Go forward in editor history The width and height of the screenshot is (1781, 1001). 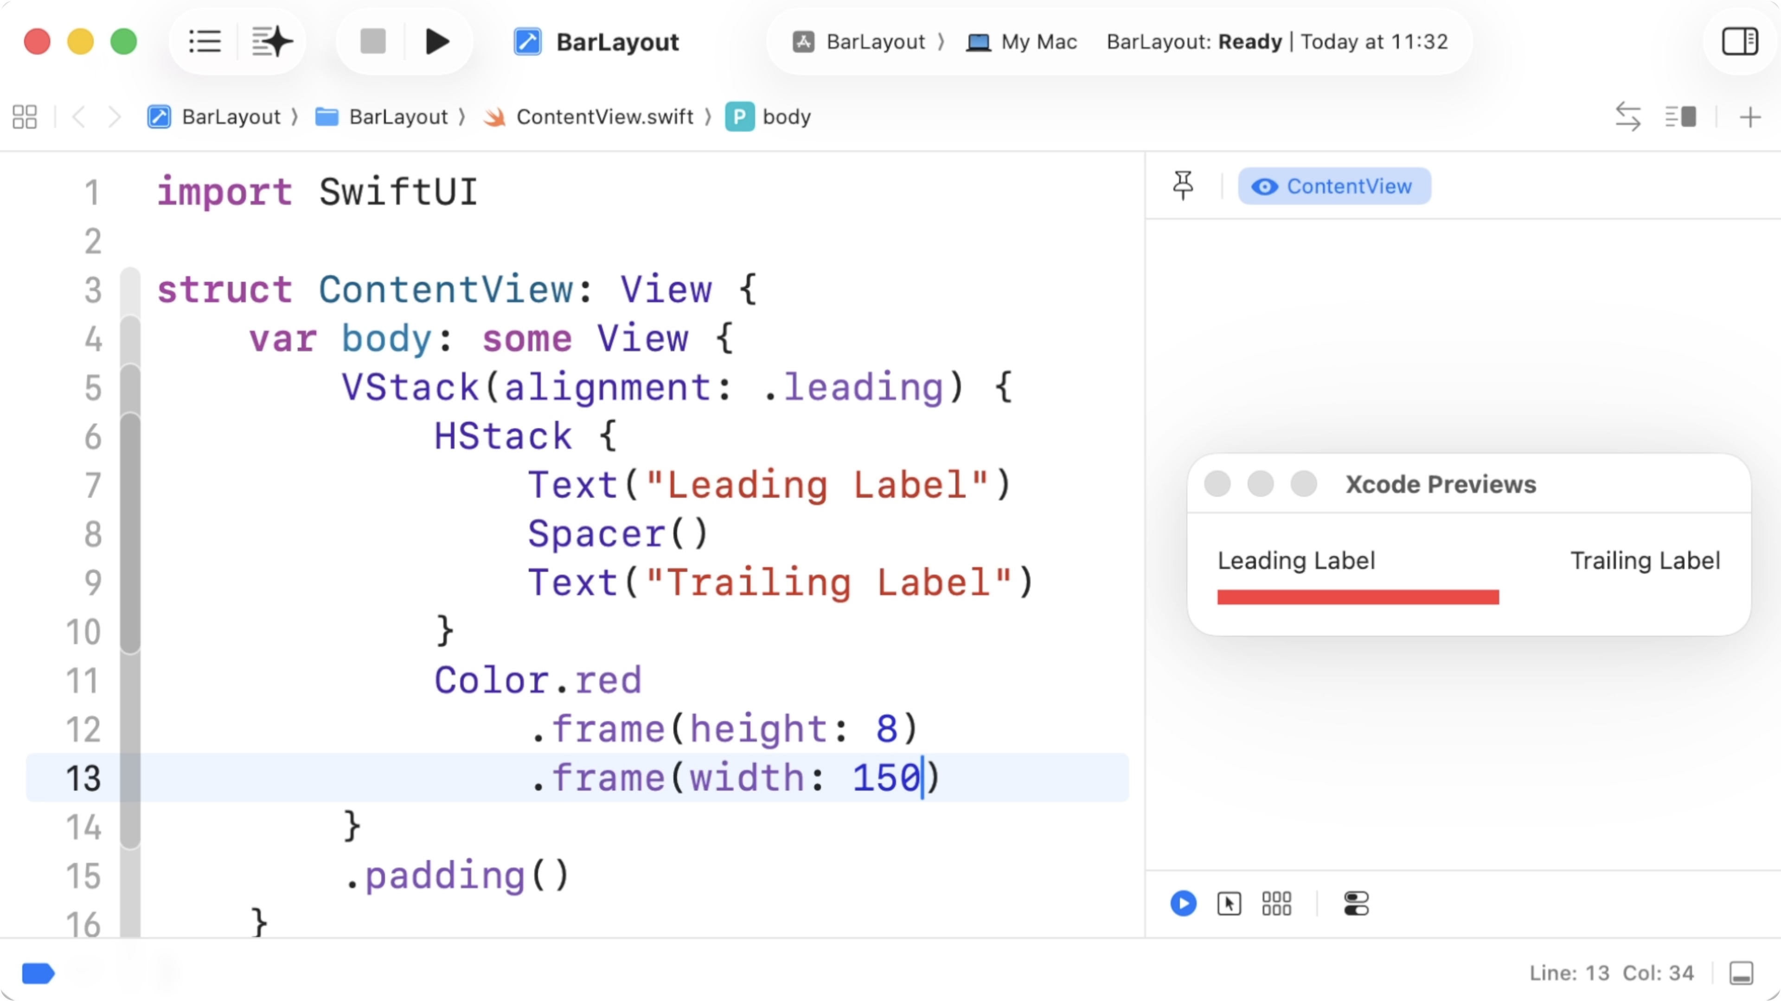pyautogui.click(x=115, y=117)
